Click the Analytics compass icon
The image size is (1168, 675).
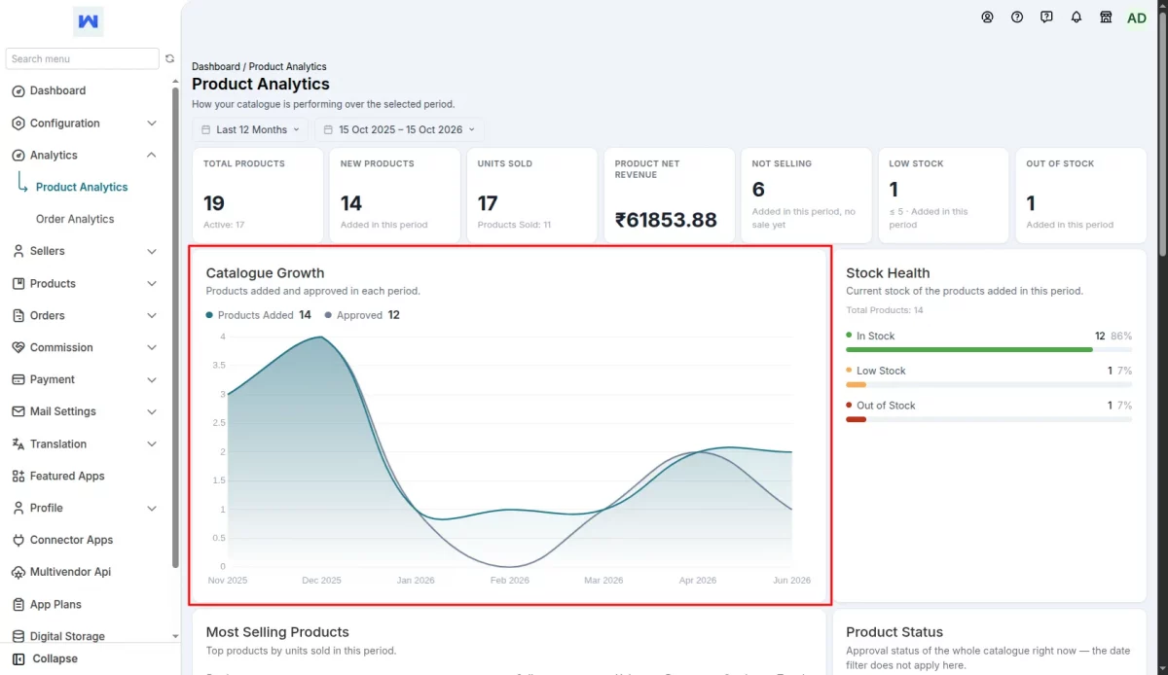click(x=18, y=156)
